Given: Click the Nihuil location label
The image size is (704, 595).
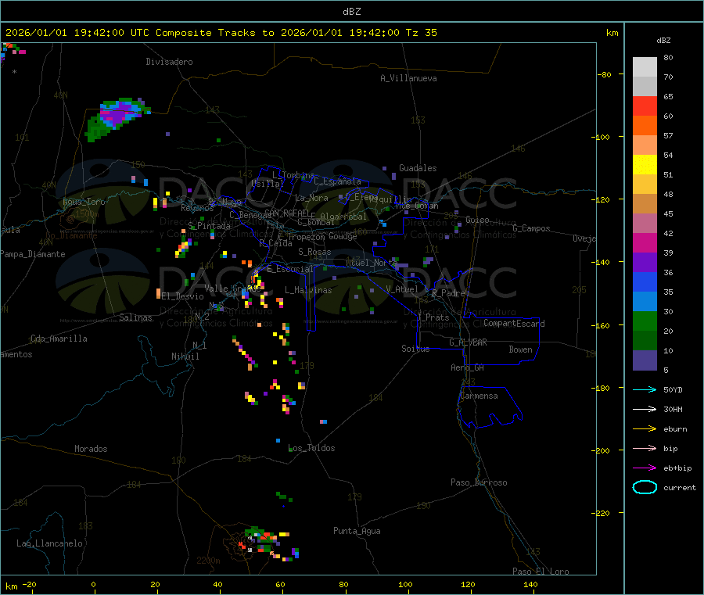Looking at the screenshot, I should 185,357.
